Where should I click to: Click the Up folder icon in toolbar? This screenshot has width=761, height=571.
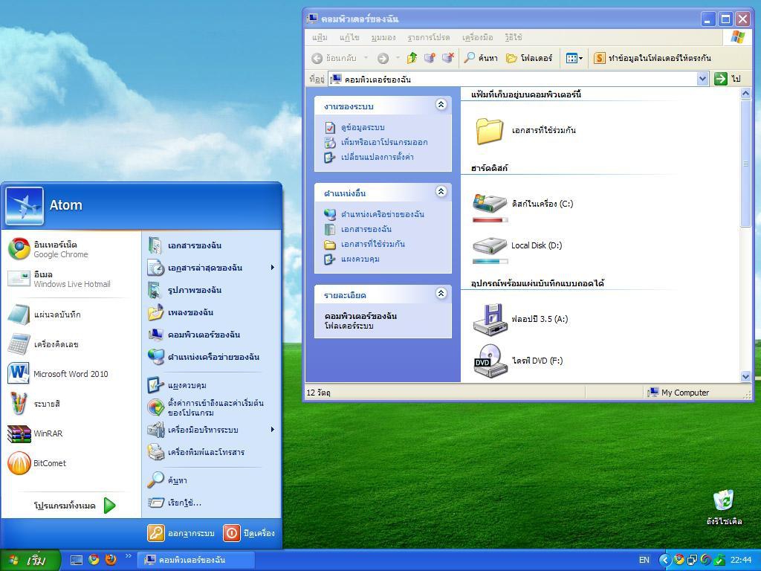pyautogui.click(x=412, y=58)
